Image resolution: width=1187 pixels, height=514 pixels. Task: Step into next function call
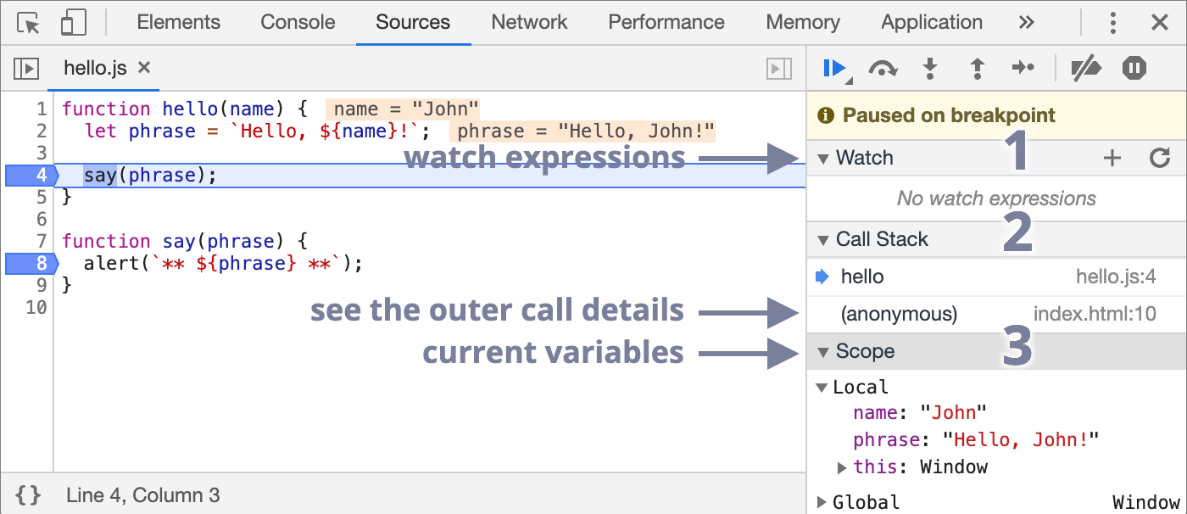(x=930, y=69)
